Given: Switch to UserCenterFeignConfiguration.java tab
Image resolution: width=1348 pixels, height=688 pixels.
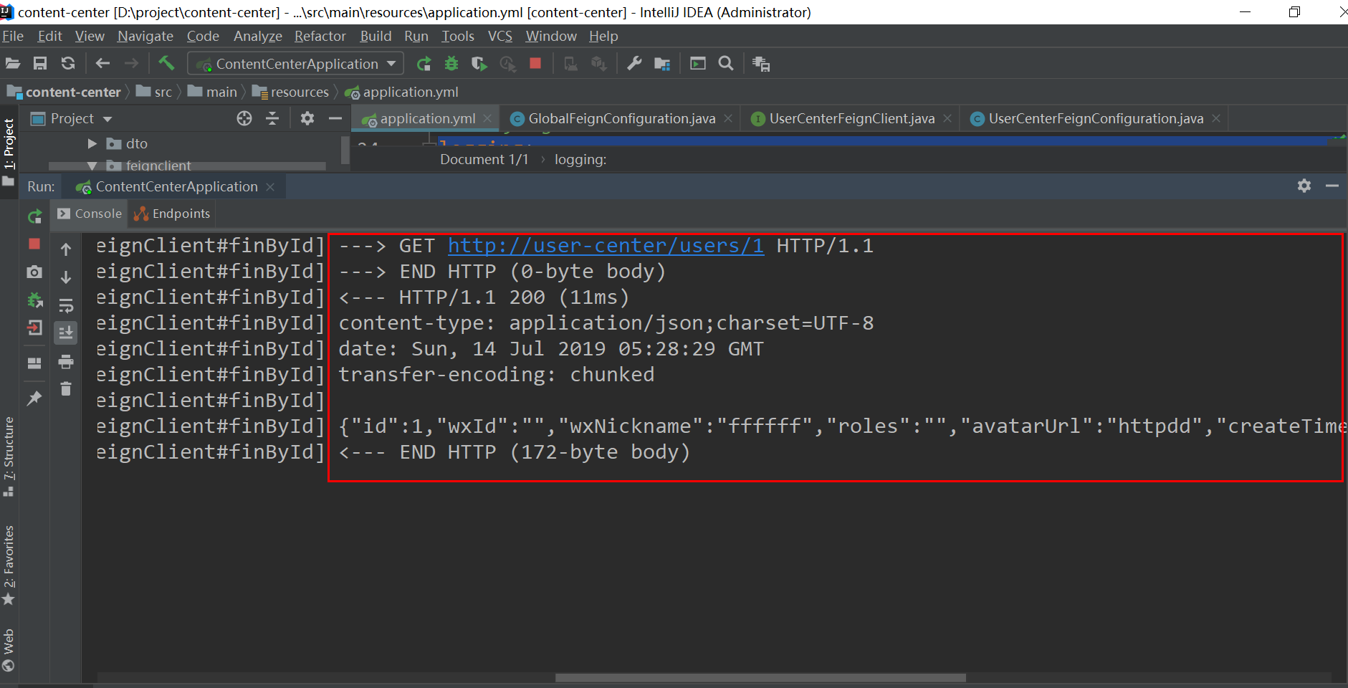Looking at the screenshot, I should pyautogui.click(x=1096, y=118).
